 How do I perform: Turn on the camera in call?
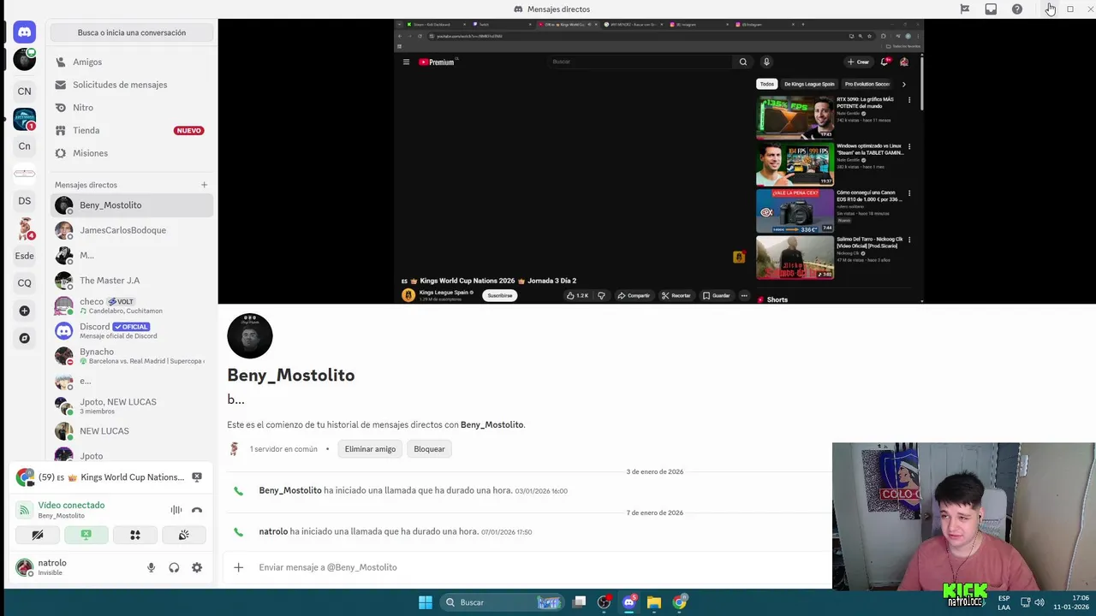coord(37,535)
